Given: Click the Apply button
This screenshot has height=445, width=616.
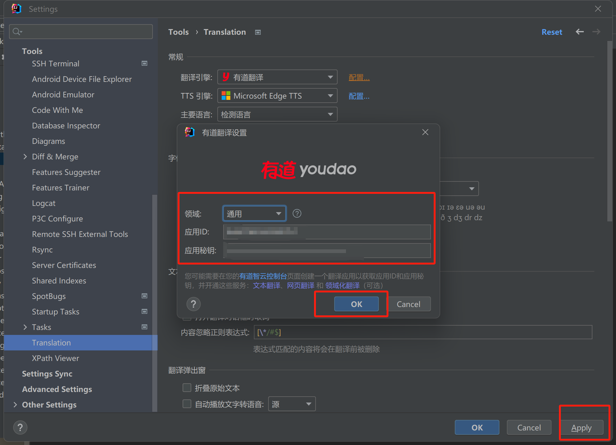Looking at the screenshot, I should [x=581, y=428].
